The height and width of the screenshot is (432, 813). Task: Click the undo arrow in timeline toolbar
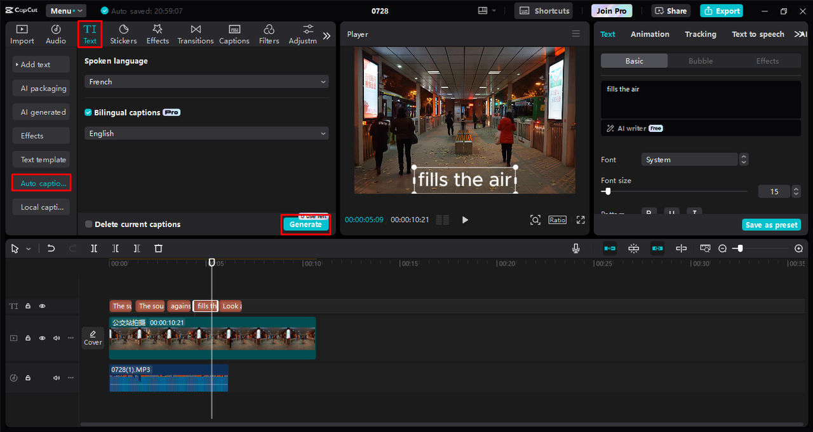(51, 249)
